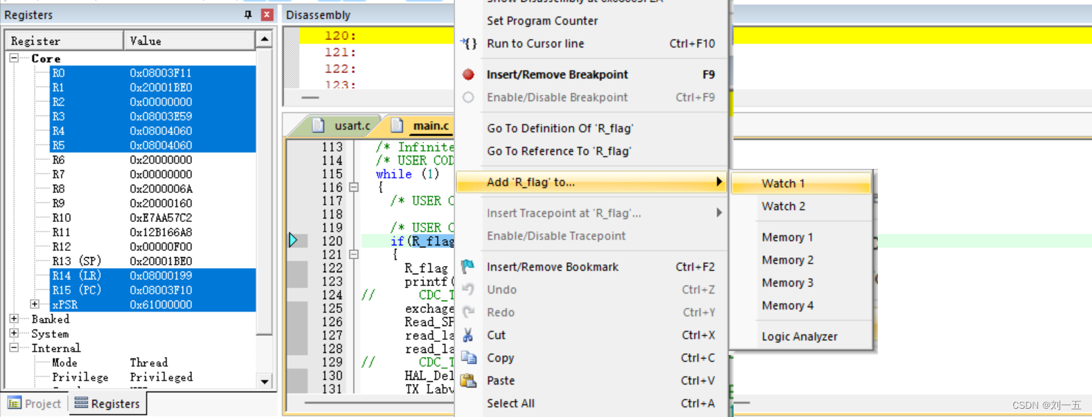Select Insert/Remove Breakpoint
The image size is (1092, 417).
coord(557,74)
